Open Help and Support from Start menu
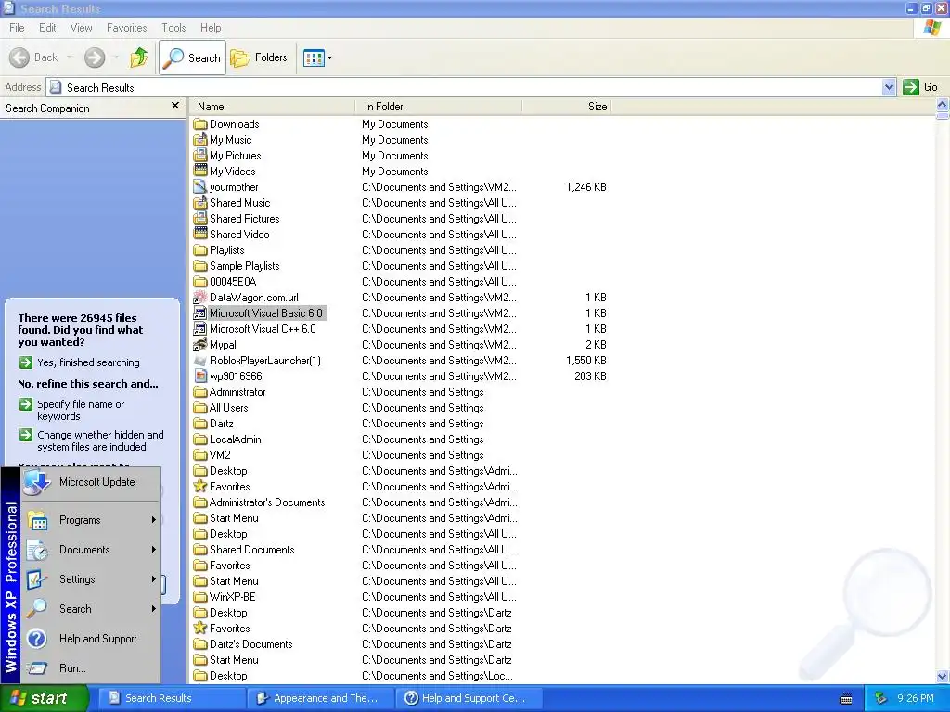 (91, 639)
